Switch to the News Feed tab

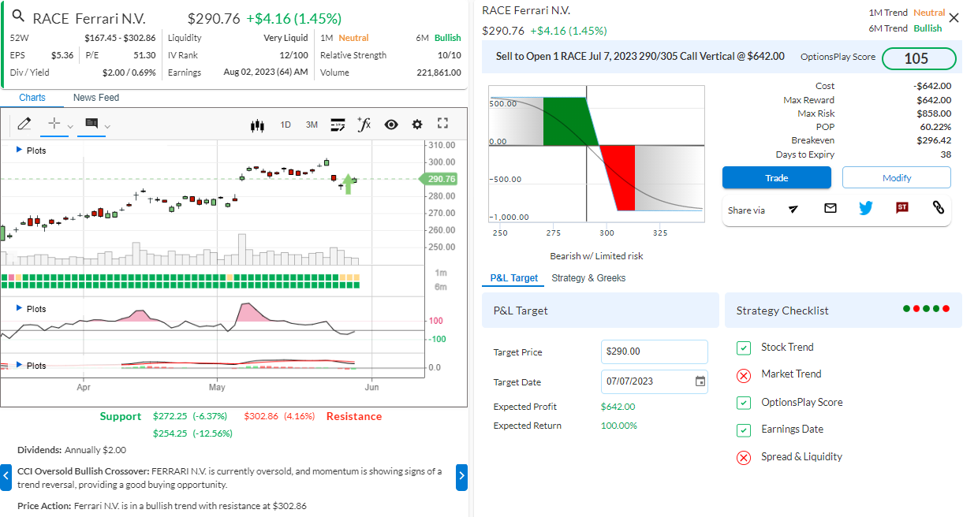point(96,98)
